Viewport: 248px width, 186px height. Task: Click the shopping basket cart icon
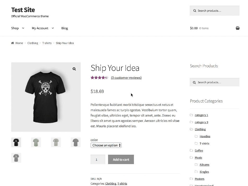click(238, 28)
